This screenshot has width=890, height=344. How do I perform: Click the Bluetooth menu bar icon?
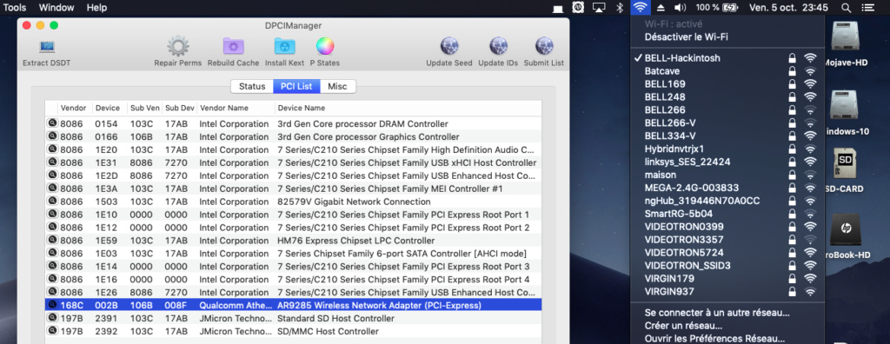[x=620, y=7]
